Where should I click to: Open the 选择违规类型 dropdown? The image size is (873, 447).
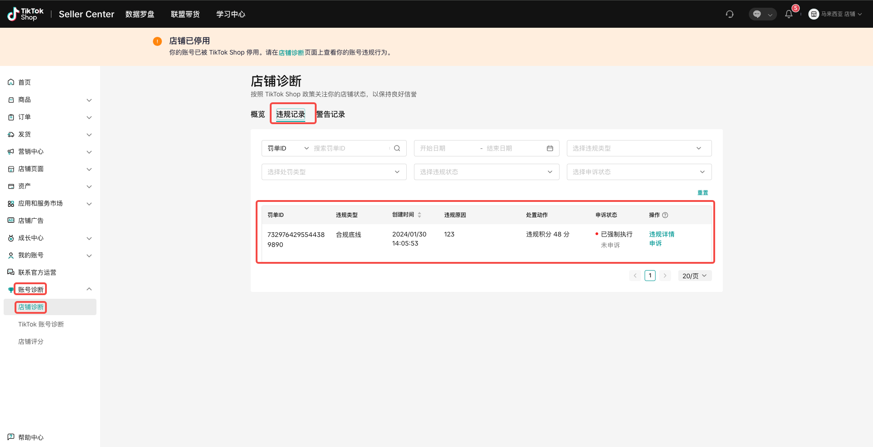point(639,148)
